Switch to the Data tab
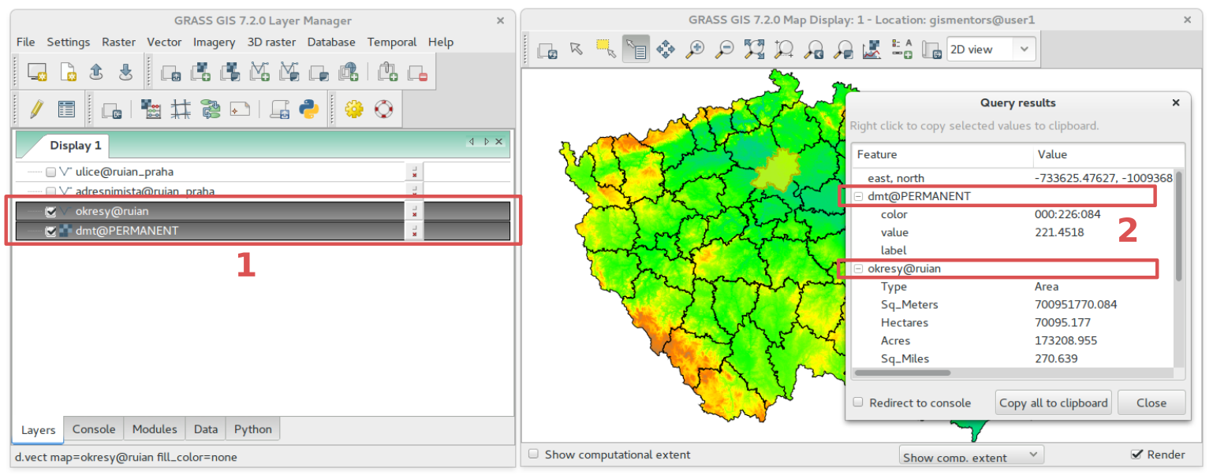The height and width of the screenshot is (475, 1213). pos(206,429)
